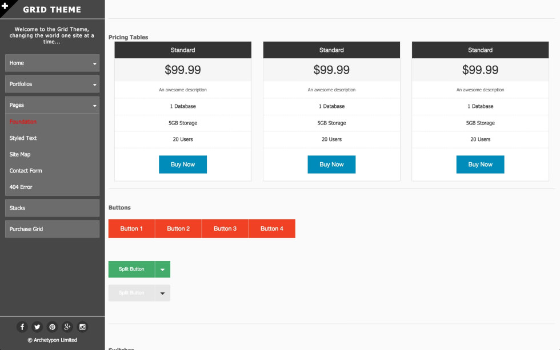
Task: Expand the Home menu dropdown arrow
Action: point(95,63)
